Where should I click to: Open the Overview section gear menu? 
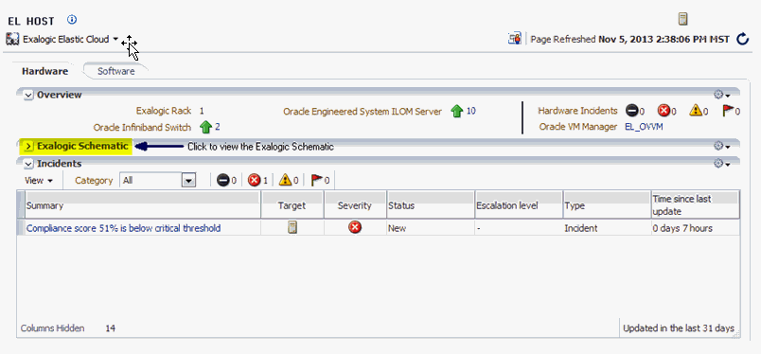pyautogui.click(x=721, y=95)
